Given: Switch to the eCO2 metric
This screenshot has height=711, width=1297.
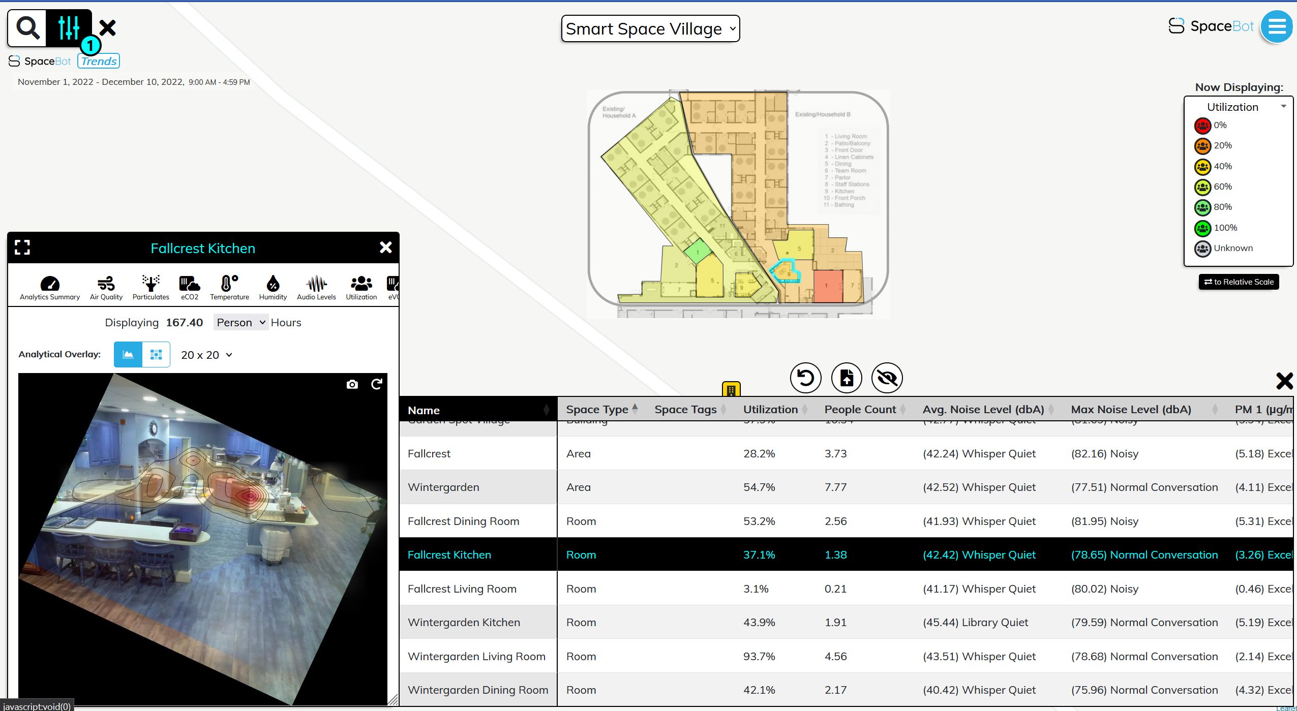Looking at the screenshot, I should coord(189,286).
